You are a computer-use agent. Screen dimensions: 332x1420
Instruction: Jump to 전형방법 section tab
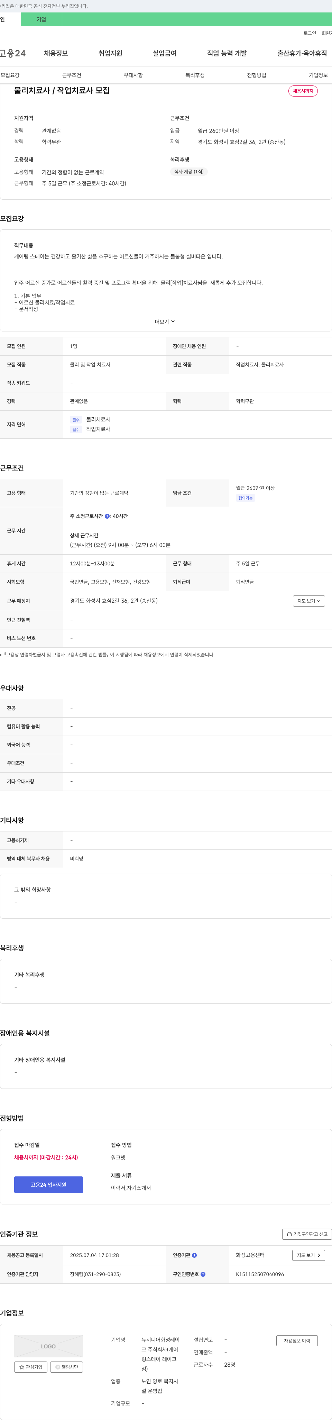(x=257, y=75)
